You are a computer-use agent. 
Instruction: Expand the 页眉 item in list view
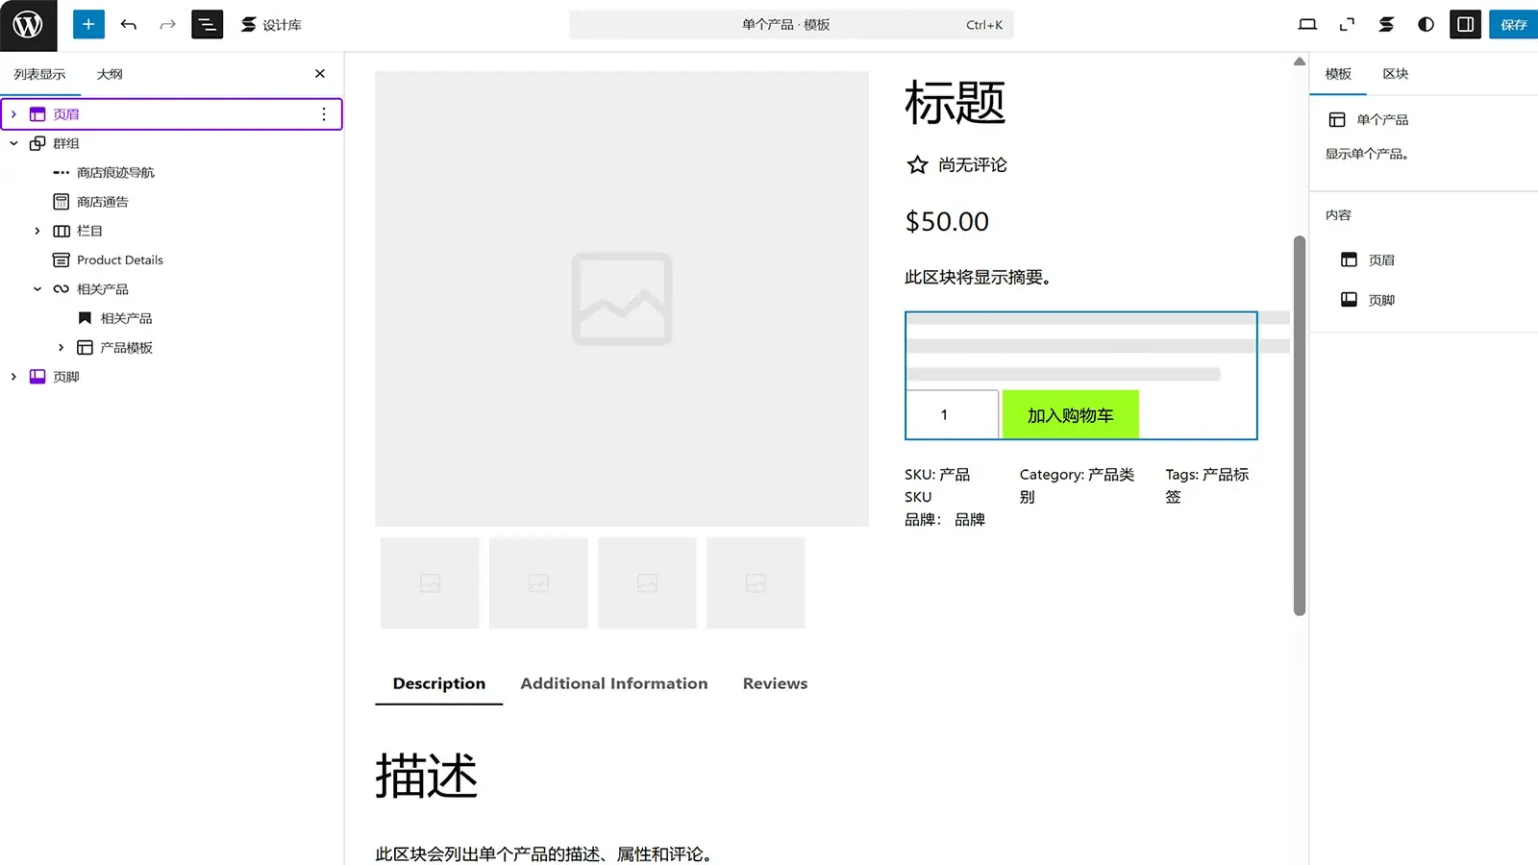pos(13,113)
